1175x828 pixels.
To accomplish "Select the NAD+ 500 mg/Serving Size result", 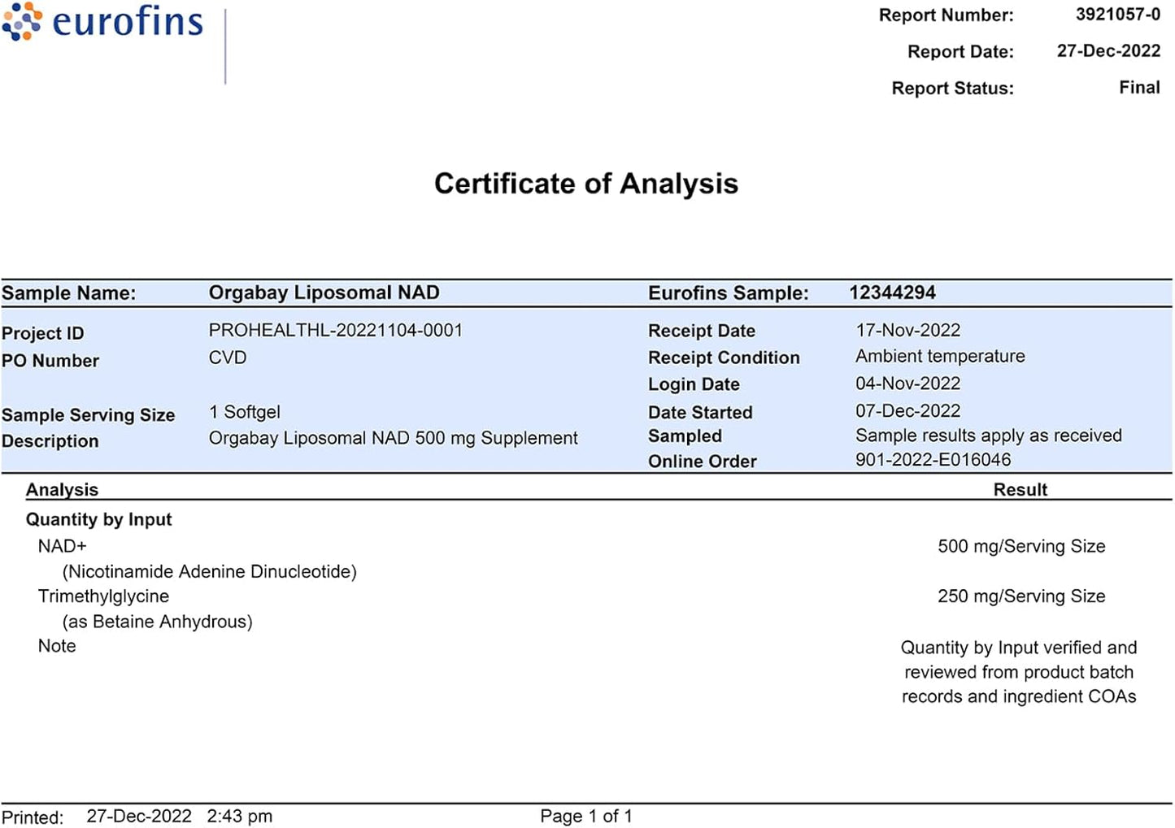I will pos(1021,546).
